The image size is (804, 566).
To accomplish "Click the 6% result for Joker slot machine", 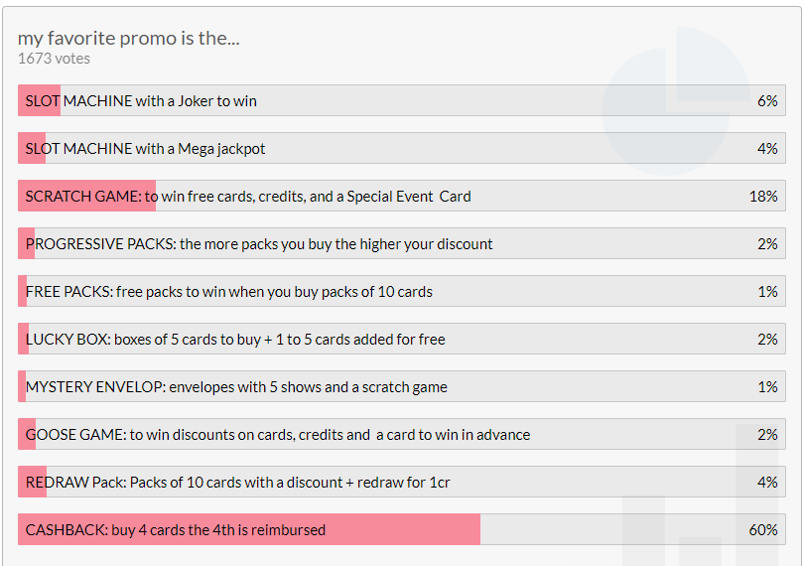I will coord(766,101).
